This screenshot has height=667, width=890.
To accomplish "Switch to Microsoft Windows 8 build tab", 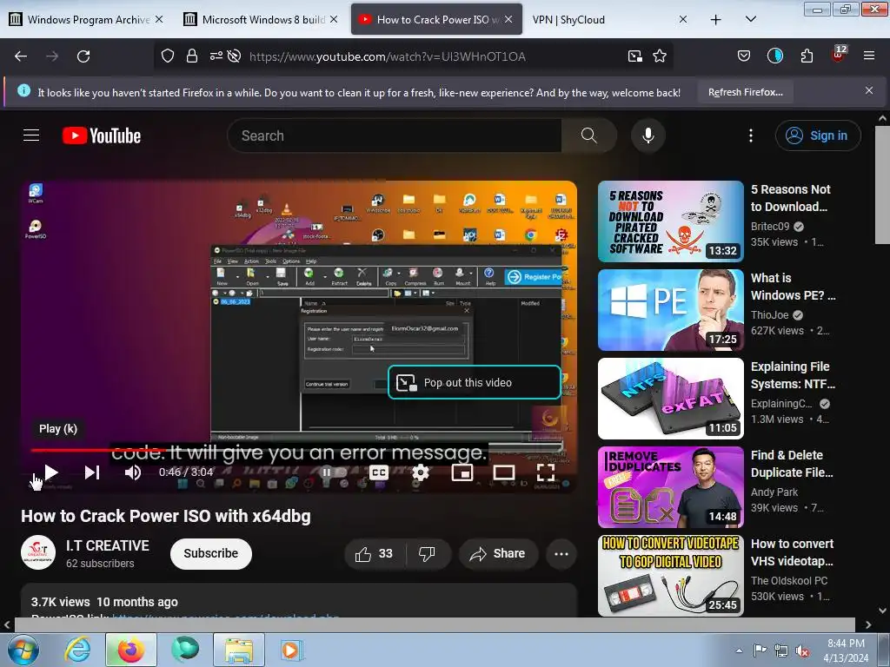I will (x=262, y=19).
